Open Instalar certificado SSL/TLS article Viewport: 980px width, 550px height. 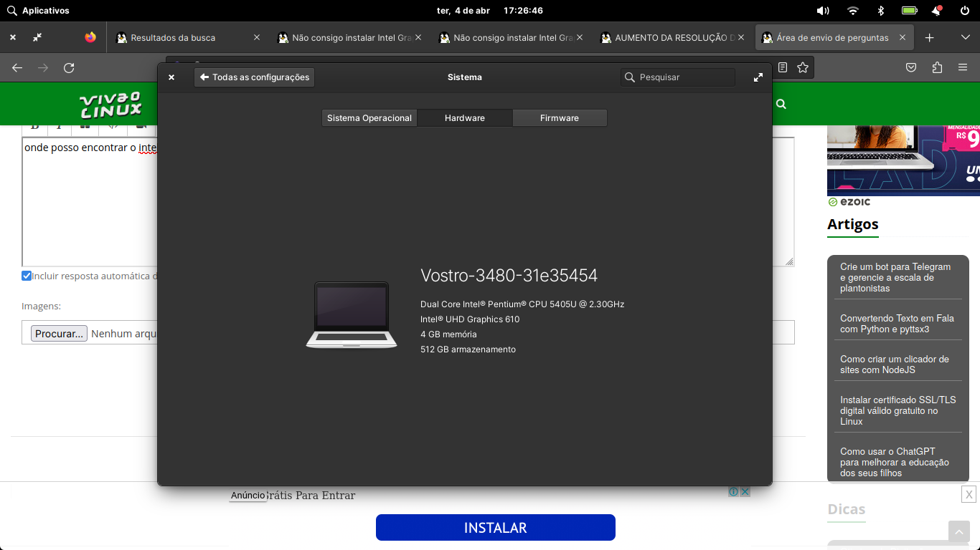pyautogui.click(x=897, y=410)
